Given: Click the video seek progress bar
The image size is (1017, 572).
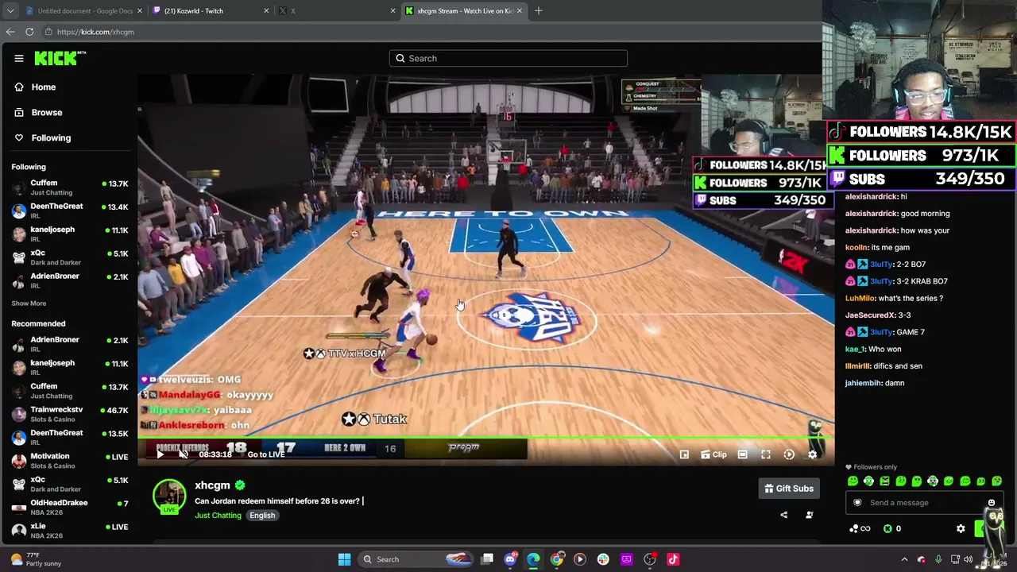Looking at the screenshot, I should 486,439.
